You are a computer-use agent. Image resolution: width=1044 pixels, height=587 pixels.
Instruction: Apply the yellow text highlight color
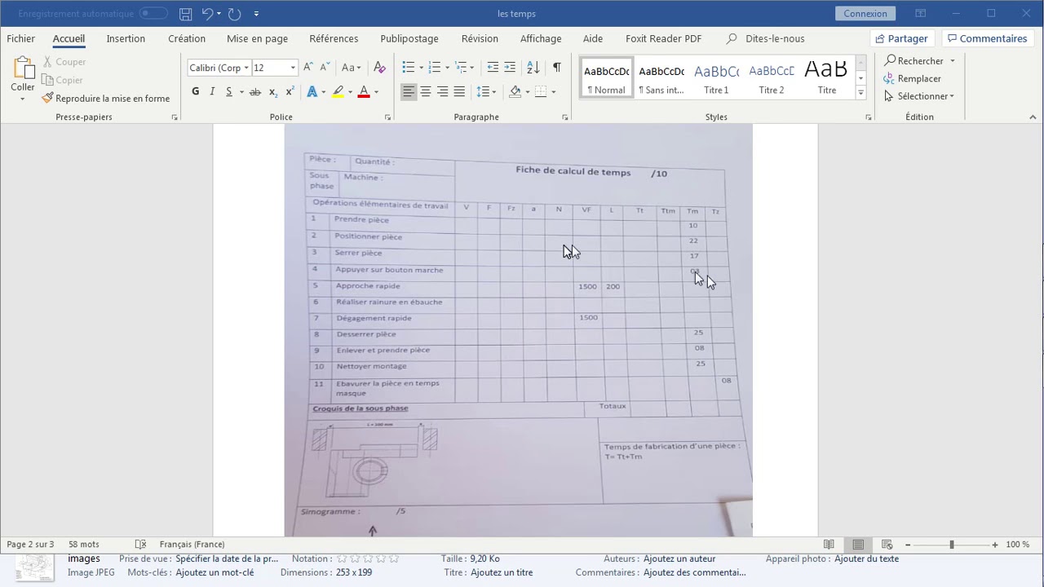pyautogui.click(x=338, y=91)
